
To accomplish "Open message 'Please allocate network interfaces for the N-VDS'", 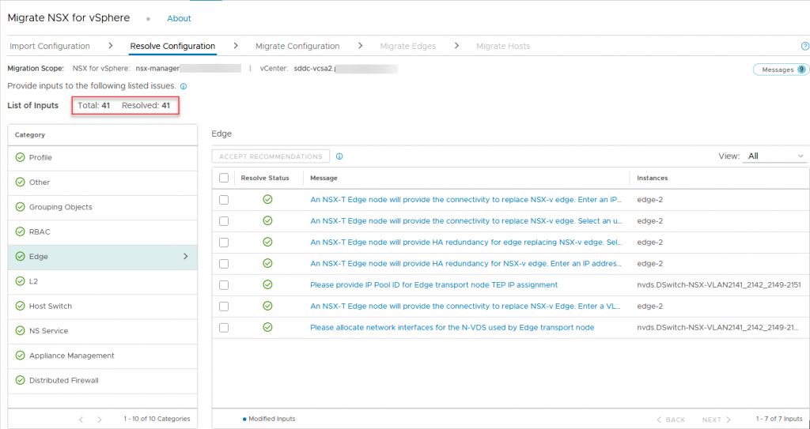I will click(x=452, y=327).
